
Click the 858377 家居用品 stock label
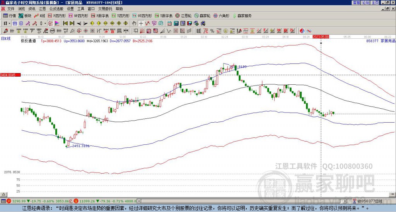coord(380,41)
